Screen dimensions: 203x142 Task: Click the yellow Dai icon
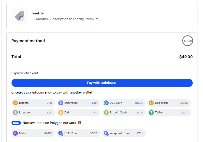[x=61, y=113]
